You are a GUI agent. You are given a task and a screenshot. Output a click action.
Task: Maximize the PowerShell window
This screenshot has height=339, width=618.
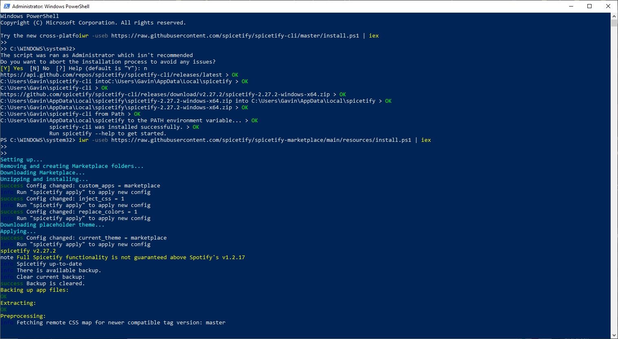(589, 6)
